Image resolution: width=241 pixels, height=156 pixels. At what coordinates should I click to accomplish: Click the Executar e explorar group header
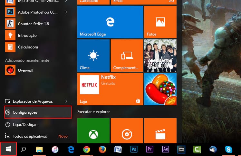point(94,112)
